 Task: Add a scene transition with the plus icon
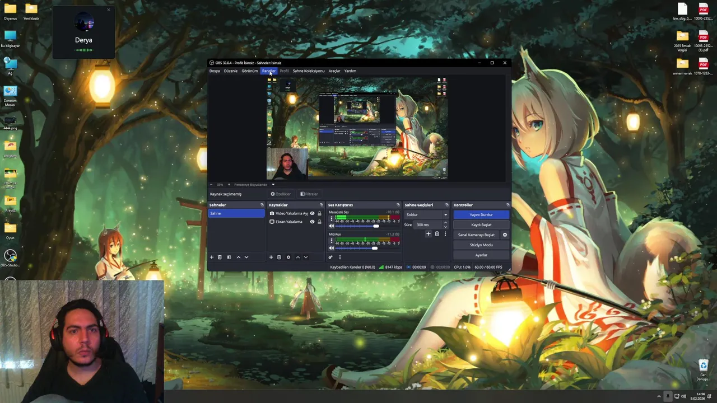429,234
